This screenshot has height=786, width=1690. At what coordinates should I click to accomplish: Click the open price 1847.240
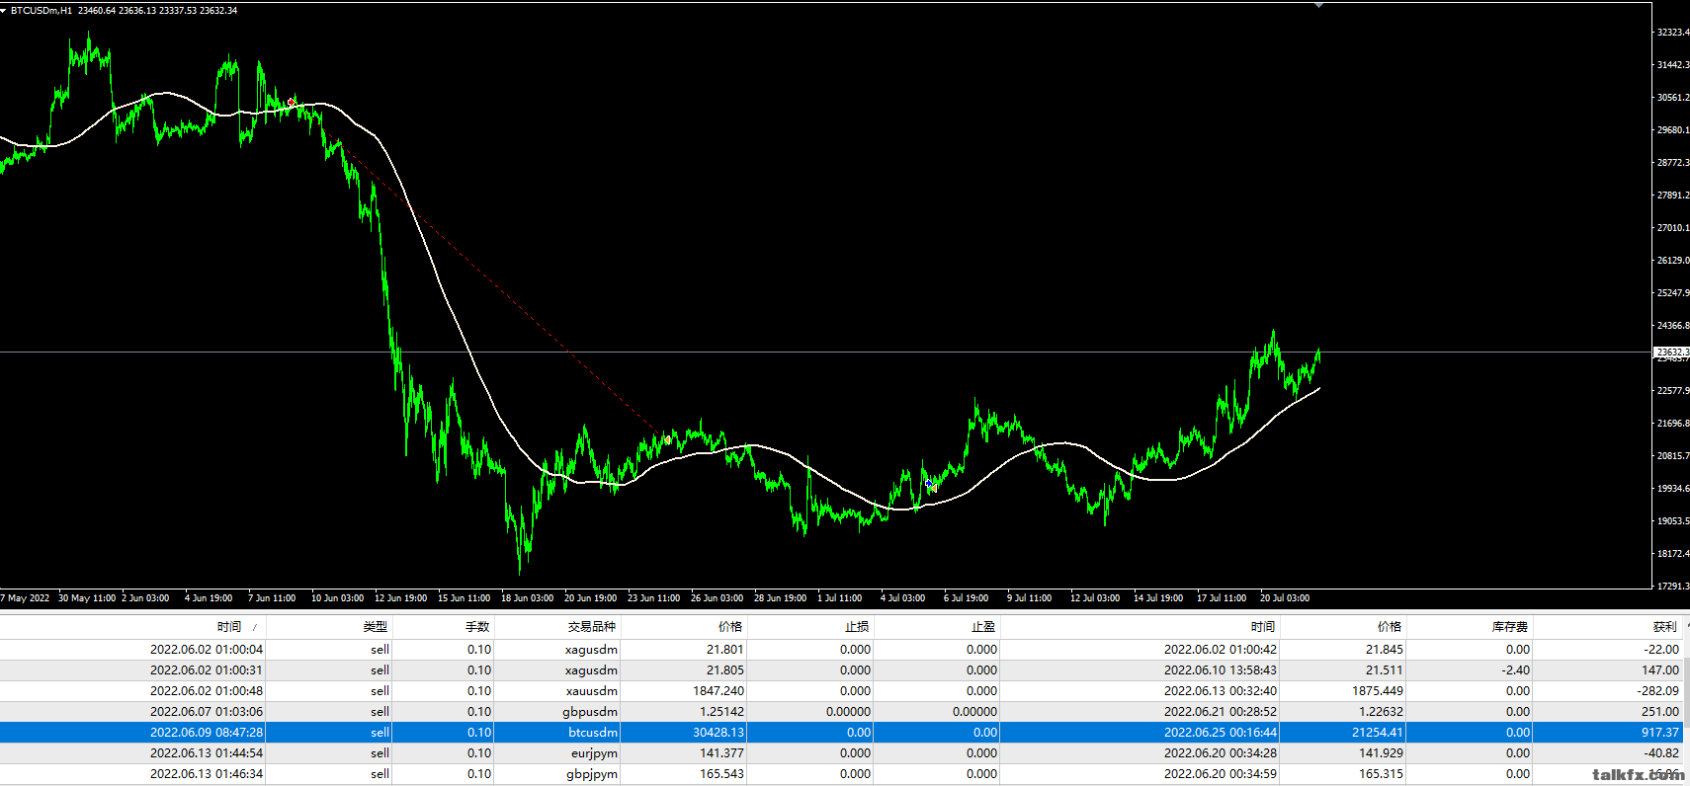[x=718, y=690]
